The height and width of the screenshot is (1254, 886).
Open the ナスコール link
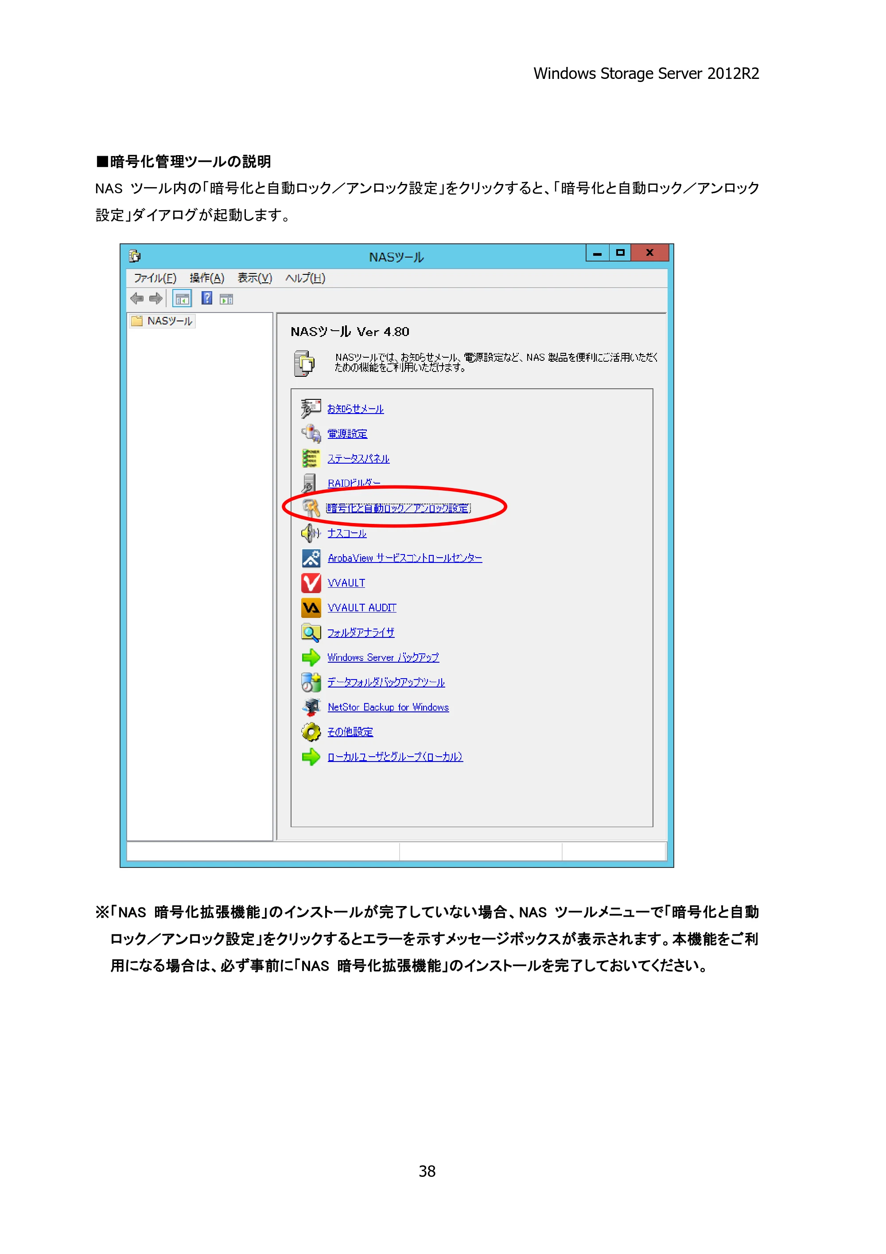(x=347, y=533)
